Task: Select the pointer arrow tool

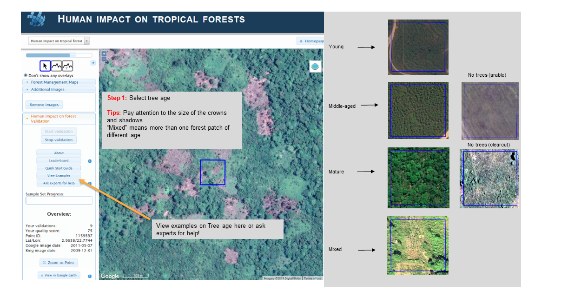Action: (x=45, y=66)
